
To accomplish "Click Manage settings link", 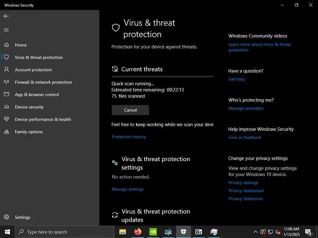I will pos(128,189).
